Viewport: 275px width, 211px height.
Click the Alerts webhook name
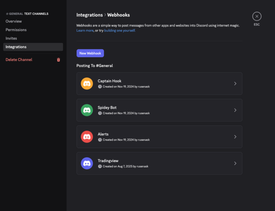coord(103,134)
